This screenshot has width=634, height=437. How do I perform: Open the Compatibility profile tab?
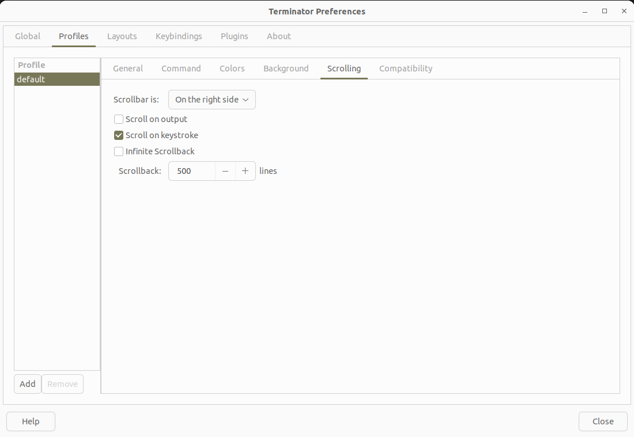(x=406, y=69)
